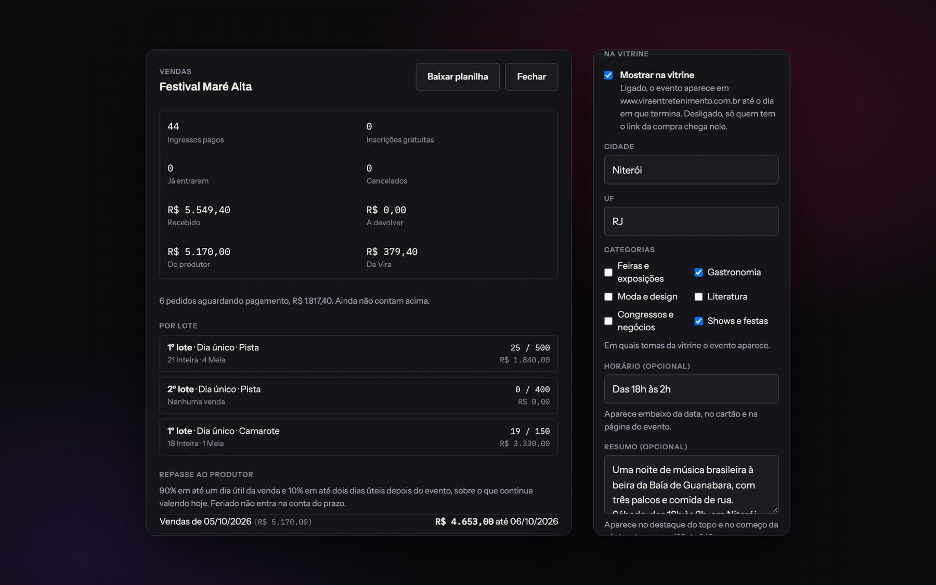Image resolution: width=936 pixels, height=585 pixels.
Task: Grab the Resumo textarea resize handle
Action: [775, 510]
